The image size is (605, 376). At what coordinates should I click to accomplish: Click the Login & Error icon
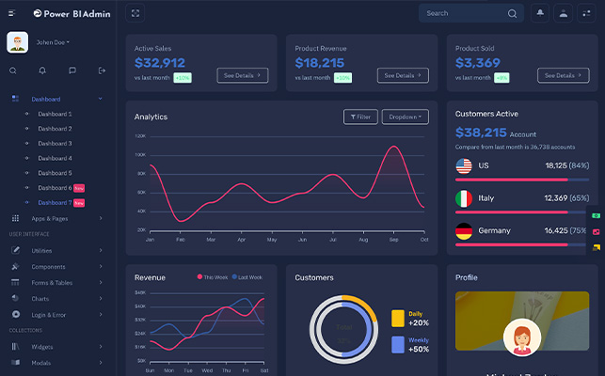[x=16, y=314]
